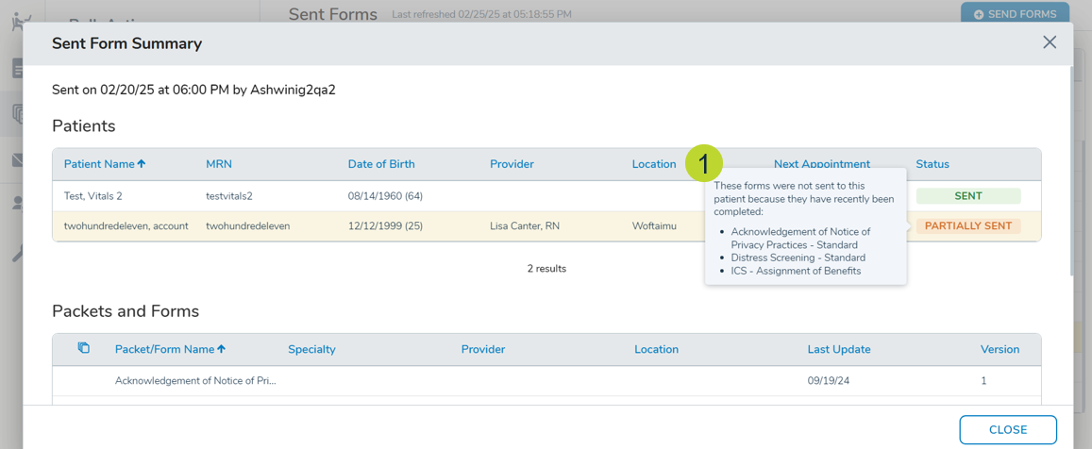Click the green SENT status badge
1092x449 pixels.
[x=967, y=196]
